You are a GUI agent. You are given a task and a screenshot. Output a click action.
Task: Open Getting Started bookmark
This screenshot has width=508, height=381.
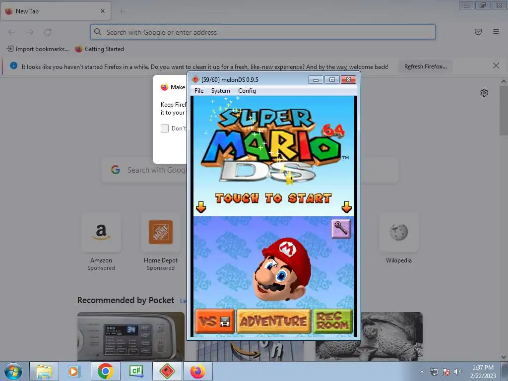100,49
